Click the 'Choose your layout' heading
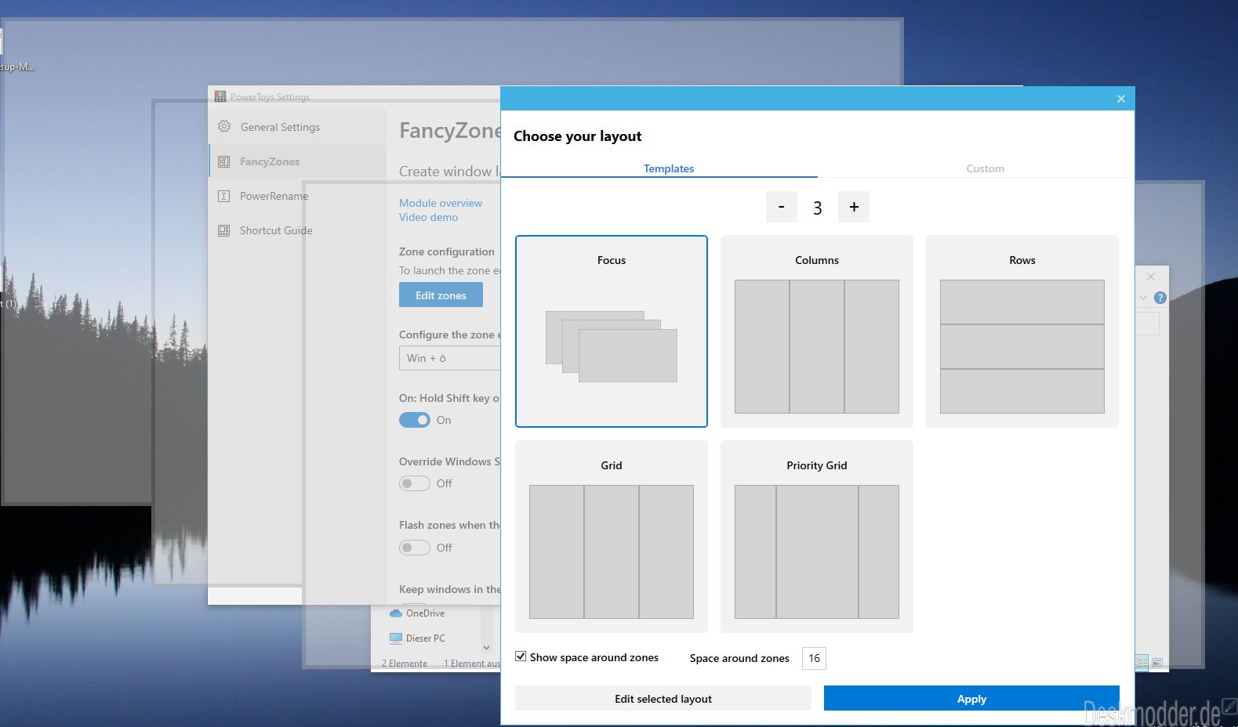This screenshot has width=1238, height=727. [577, 136]
